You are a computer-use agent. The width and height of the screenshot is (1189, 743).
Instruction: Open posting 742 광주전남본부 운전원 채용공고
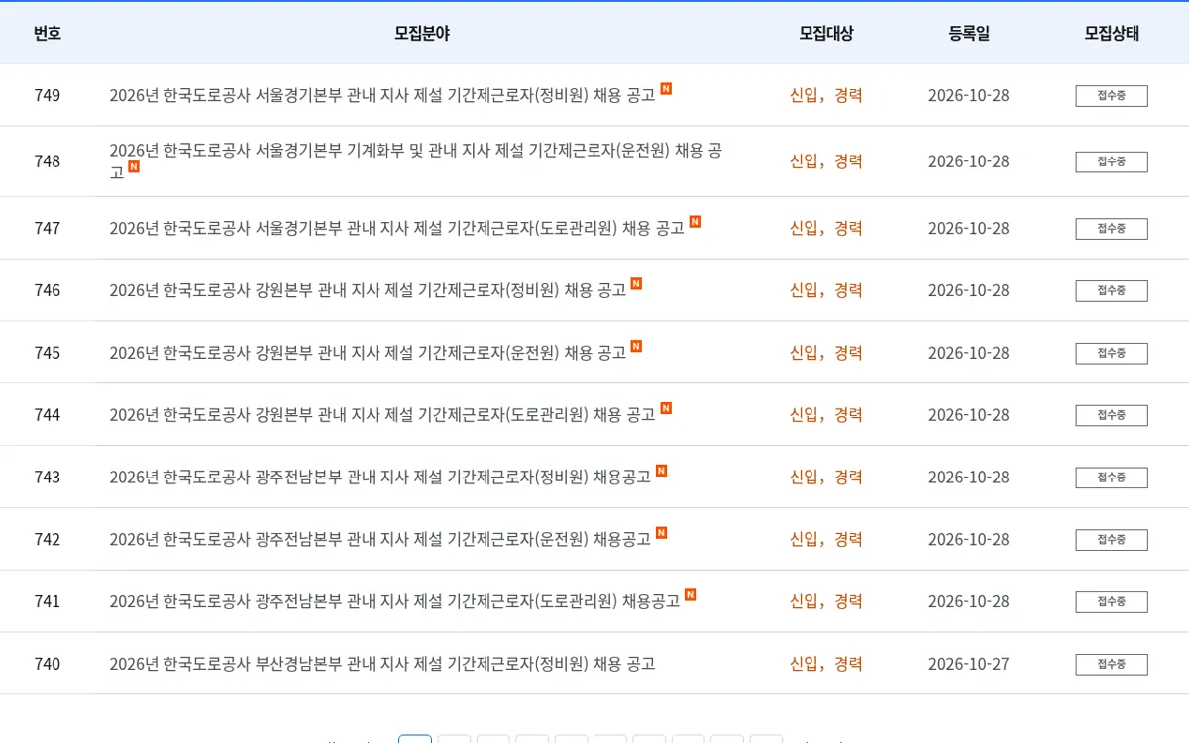tap(379, 540)
